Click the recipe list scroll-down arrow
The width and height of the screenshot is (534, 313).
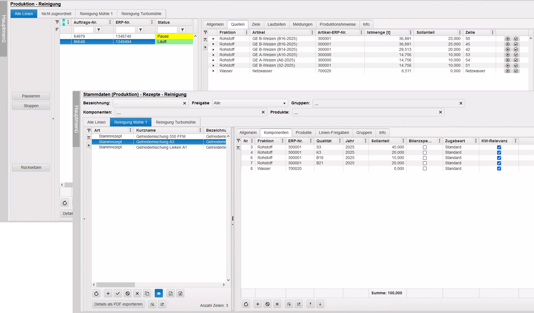pos(228,280)
